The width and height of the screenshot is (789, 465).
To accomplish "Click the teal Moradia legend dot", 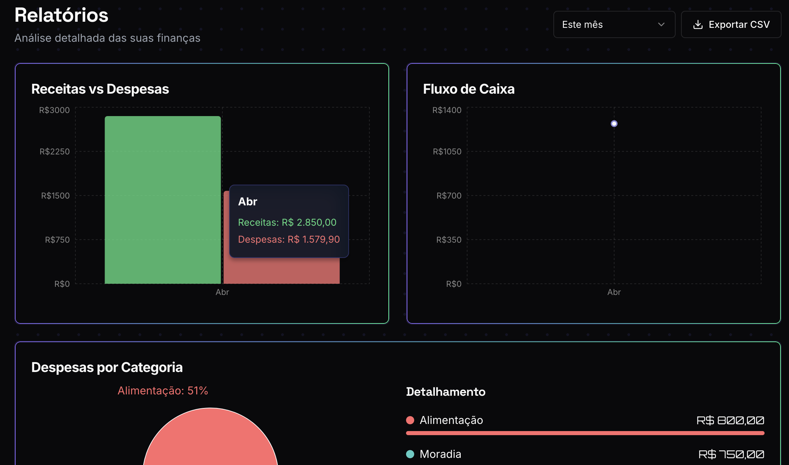I will [410, 454].
